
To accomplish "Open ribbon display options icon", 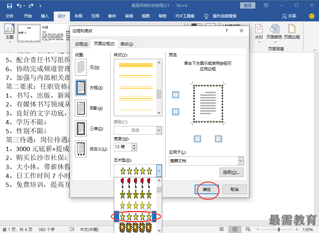I will pyautogui.click(x=266, y=6).
